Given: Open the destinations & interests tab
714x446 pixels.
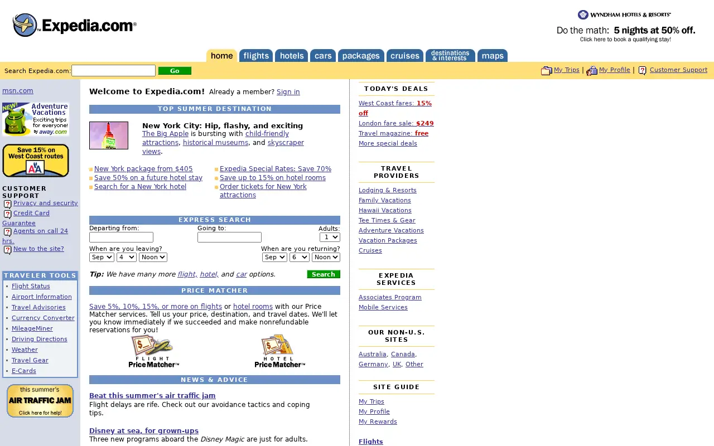Looking at the screenshot, I should tap(450, 56).
